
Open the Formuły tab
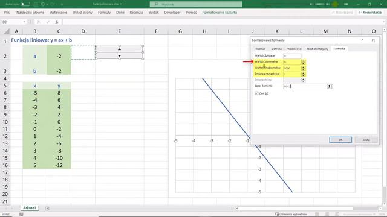point(104,12)
